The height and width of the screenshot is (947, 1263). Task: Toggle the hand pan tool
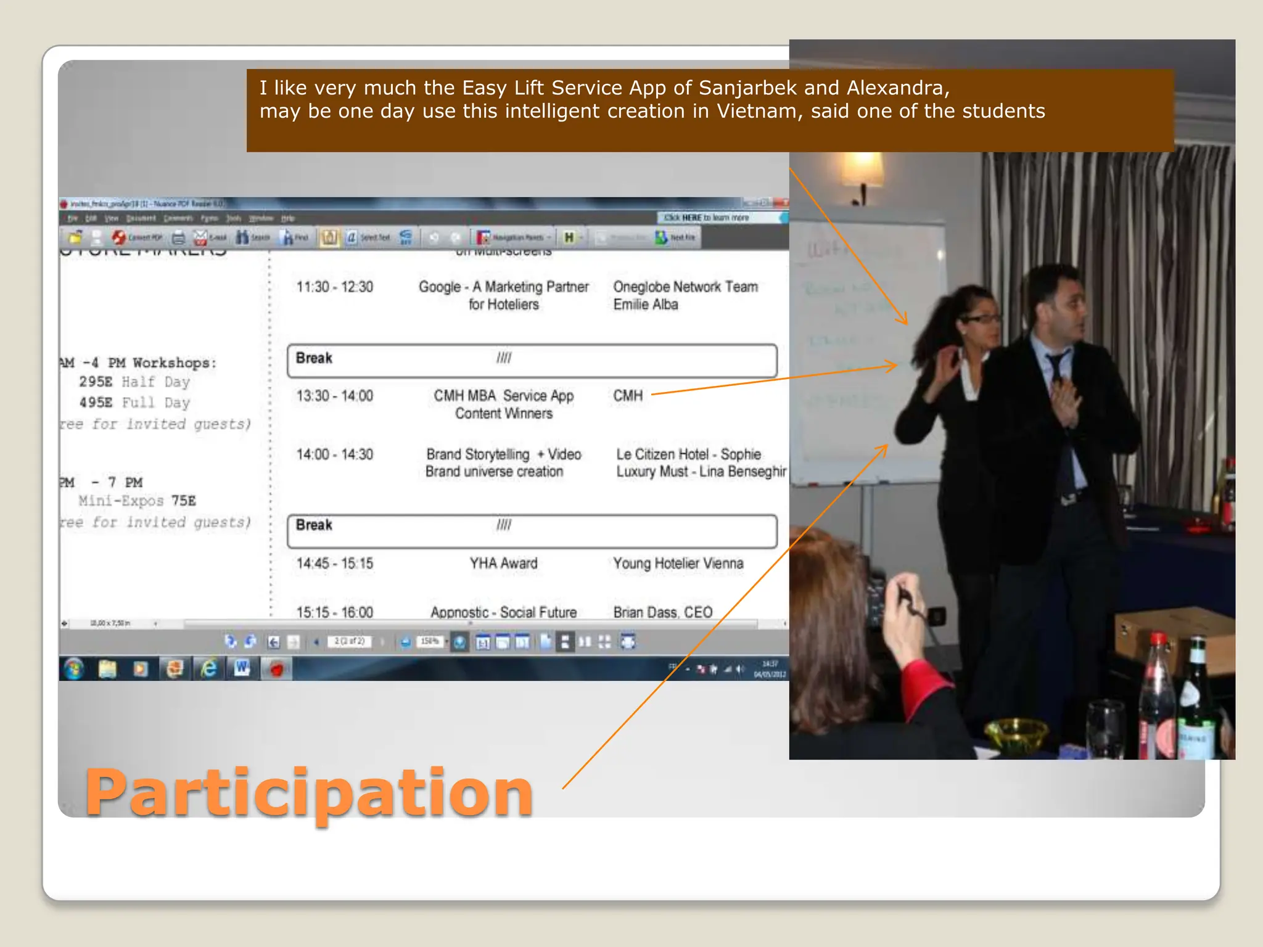pos(329,237)
